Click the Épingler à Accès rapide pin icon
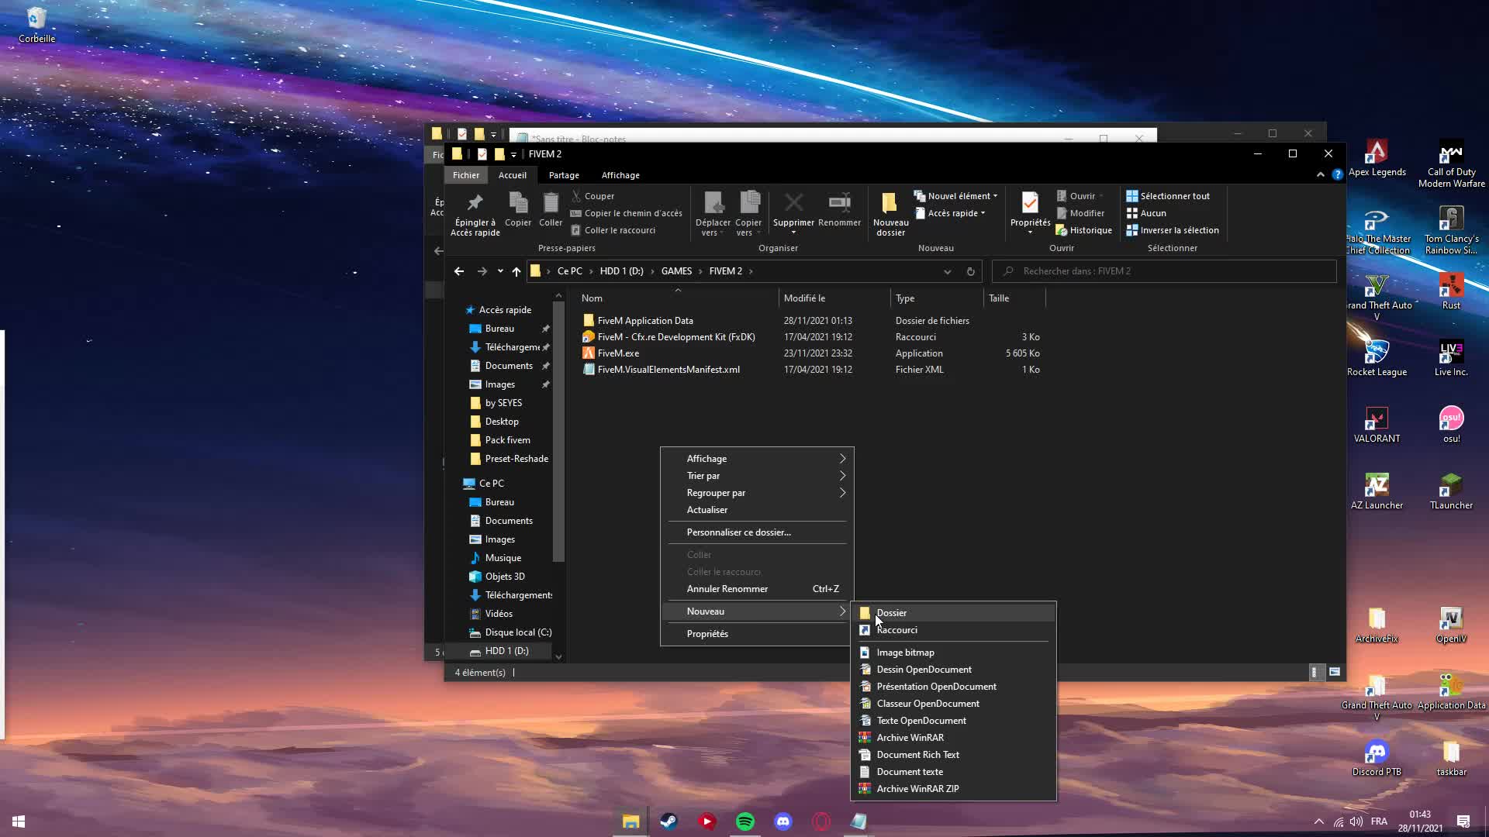The image size is (1489, 837). pos(475,204)
